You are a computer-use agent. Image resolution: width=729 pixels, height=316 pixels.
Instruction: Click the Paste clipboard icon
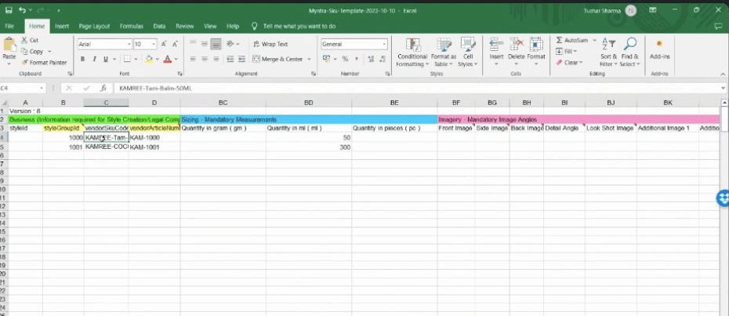[x=9, y=45]
